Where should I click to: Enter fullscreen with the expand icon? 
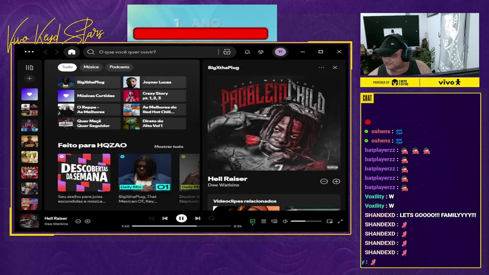pyautogui.click(x=340, y=221)
